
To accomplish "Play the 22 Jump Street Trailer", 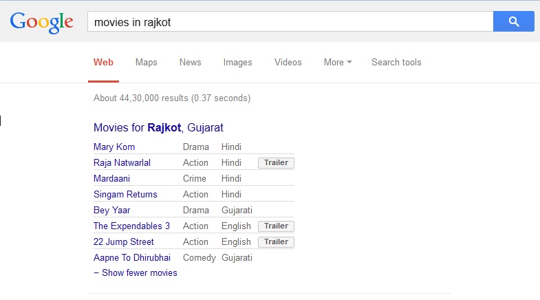I will tap(277, 242).
